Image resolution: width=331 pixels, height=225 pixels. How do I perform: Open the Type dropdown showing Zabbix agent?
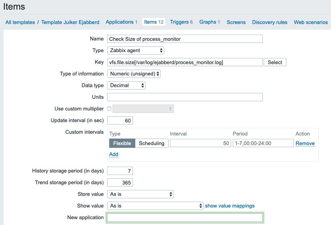click(136, 50)
